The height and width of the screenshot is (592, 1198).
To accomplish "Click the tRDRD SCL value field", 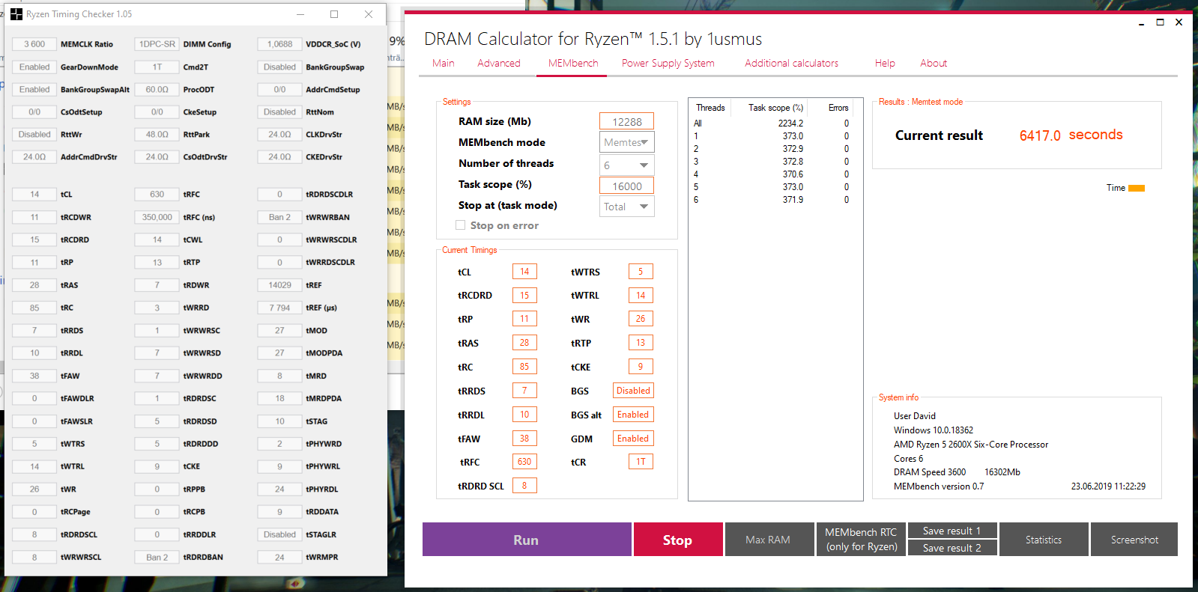I will [524, 486].
